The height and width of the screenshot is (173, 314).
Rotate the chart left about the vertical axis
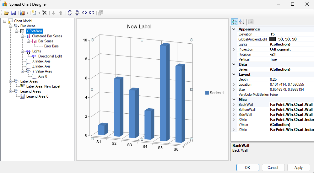[84, 13]
